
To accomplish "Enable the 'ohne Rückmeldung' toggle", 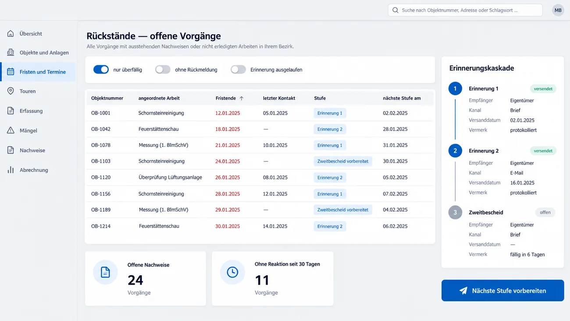I will [x=163, y=69].
